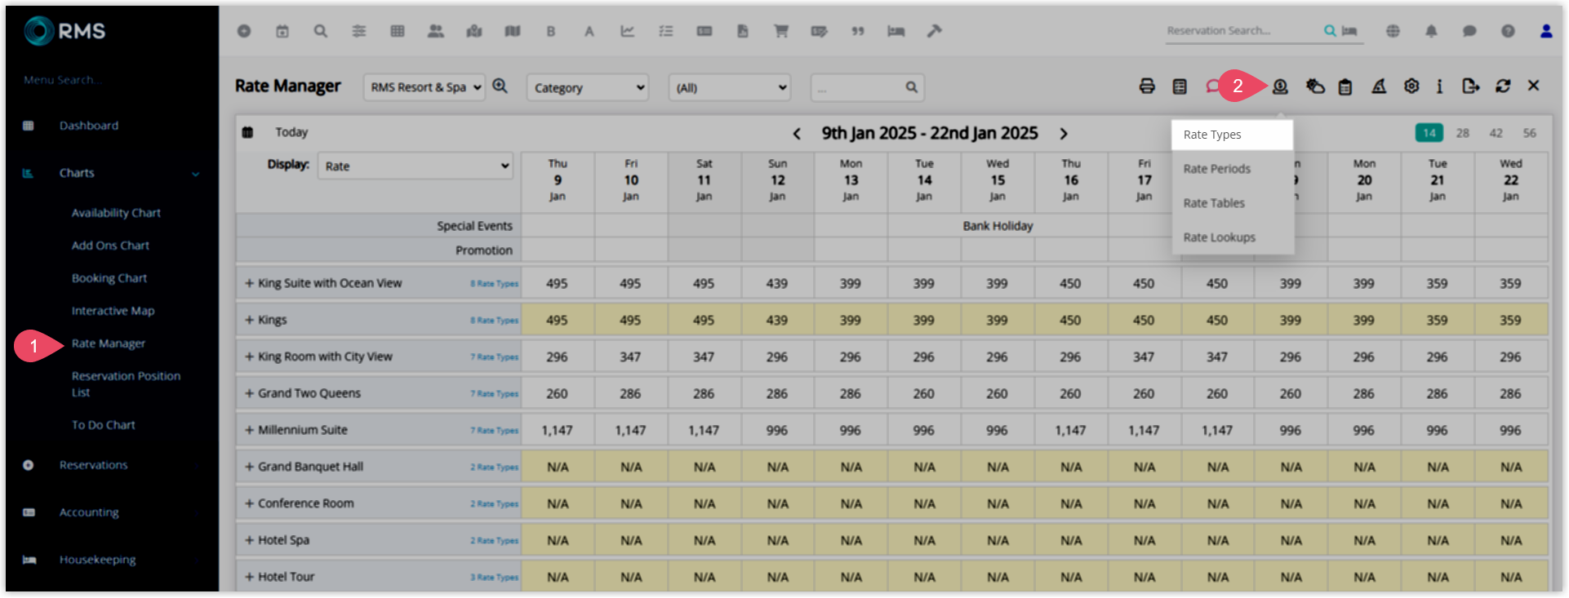The image size is (1569, 598).
Task: Select the 14 days view button
Action: tap(1429, 133)
